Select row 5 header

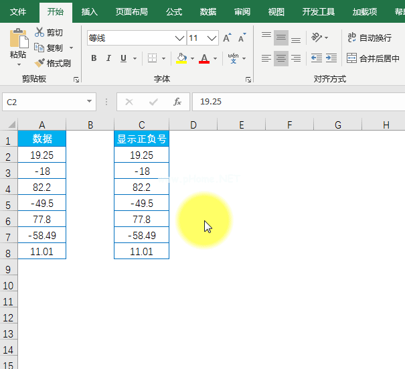[8, 204]
